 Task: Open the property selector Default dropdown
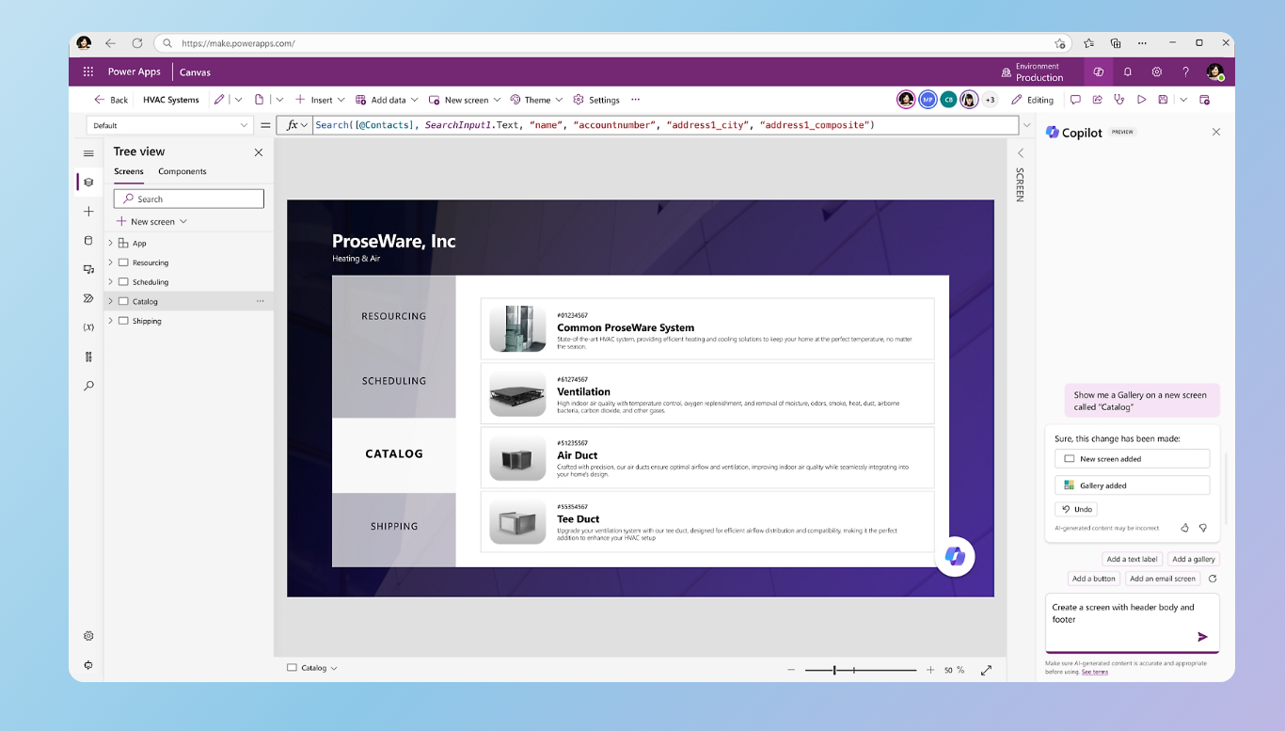[170, 125]
